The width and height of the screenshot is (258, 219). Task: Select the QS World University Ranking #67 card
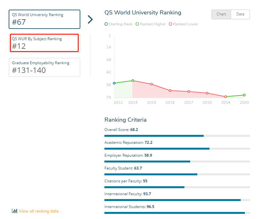click(44, 19)
